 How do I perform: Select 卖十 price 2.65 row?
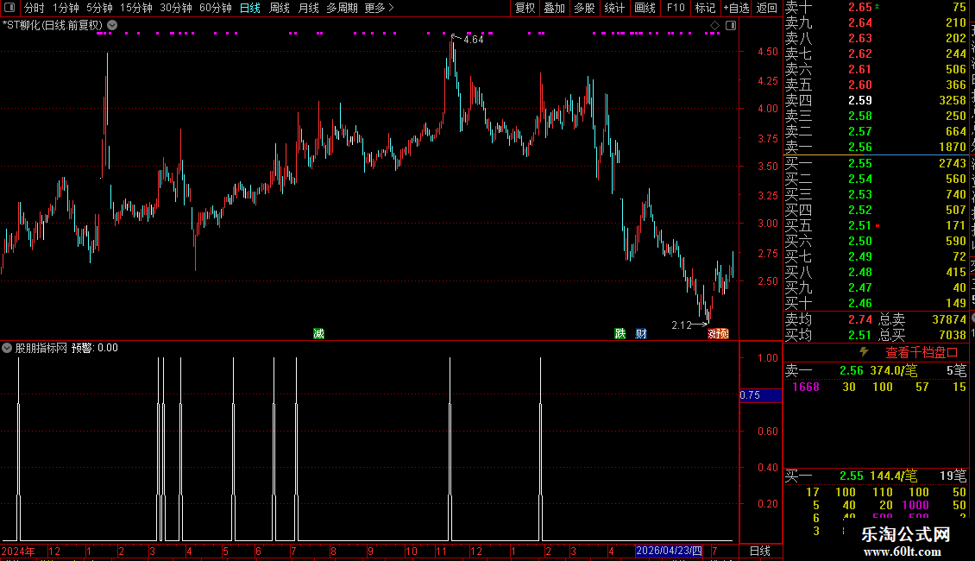tap(876, 7)
